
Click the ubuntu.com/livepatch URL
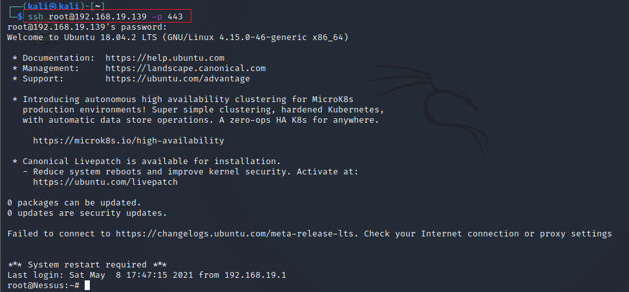coord(105,182)
